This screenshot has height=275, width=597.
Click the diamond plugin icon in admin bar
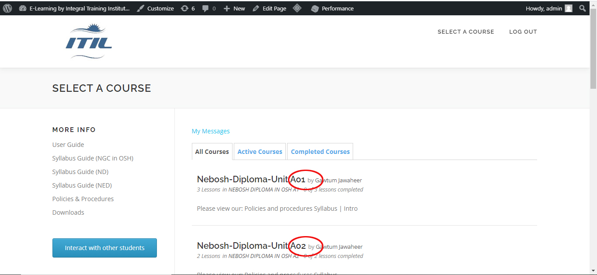(297, 8)
